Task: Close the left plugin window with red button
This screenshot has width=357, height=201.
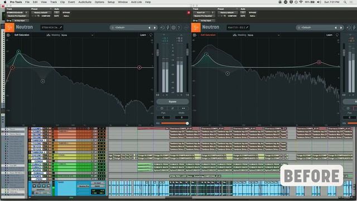Action: tap(3, 6)
